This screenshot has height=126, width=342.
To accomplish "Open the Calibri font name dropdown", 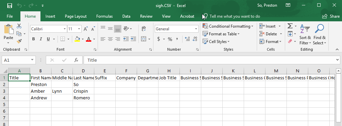I will [65, 29].
